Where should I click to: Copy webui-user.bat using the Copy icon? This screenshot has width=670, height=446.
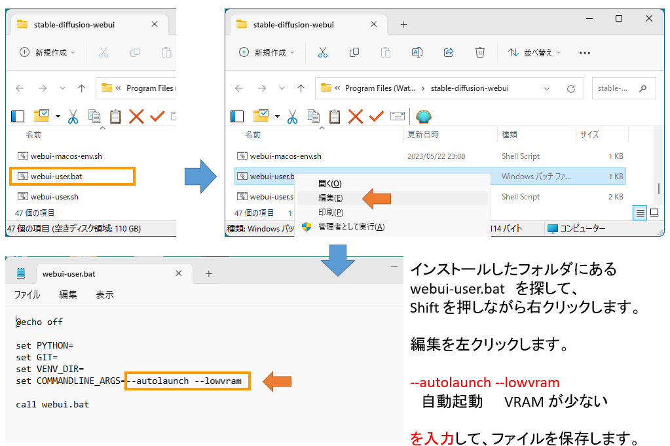(354, 52)
